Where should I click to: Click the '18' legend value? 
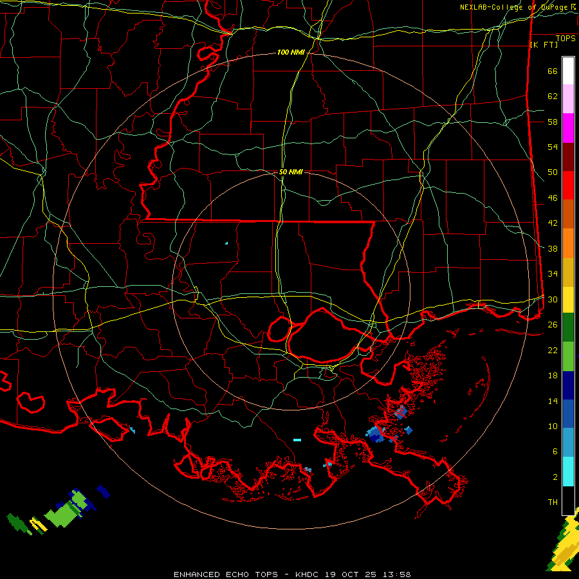pos(553,376)
